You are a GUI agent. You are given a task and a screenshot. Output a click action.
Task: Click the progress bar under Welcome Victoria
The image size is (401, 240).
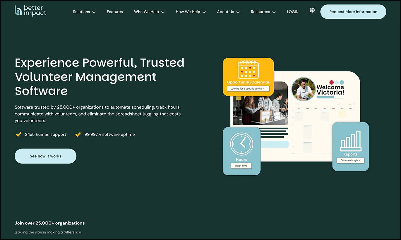point(330,97)
